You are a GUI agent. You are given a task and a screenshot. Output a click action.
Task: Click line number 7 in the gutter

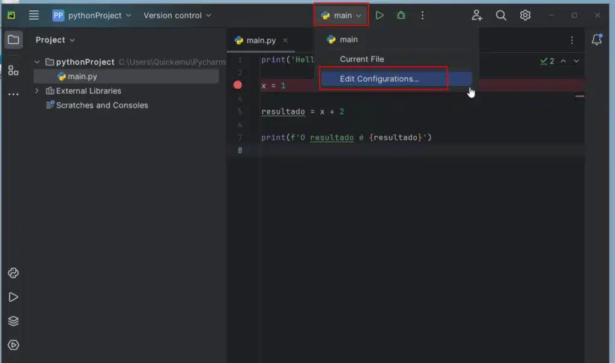pos(240,137)
